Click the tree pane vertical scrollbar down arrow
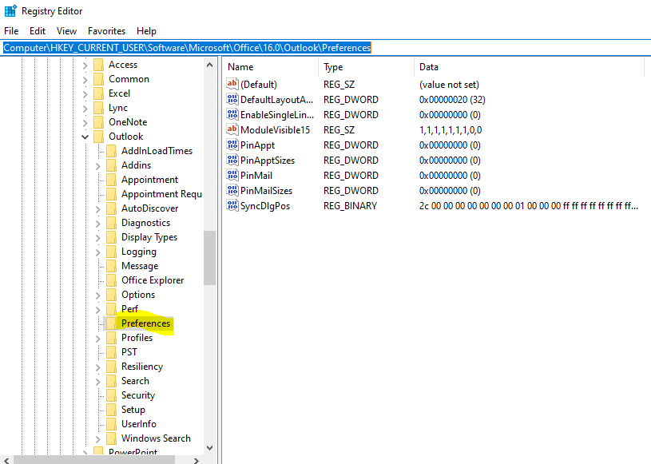 [x=210, y=448]
